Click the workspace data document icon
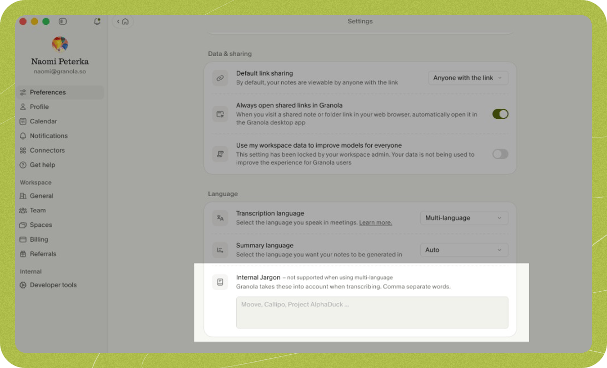 tap(220, 154)
